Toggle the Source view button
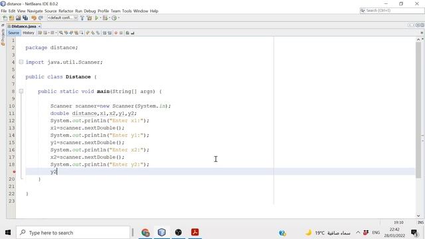The image size is (425, 239). pyautogui.click(x=13, y=33)
